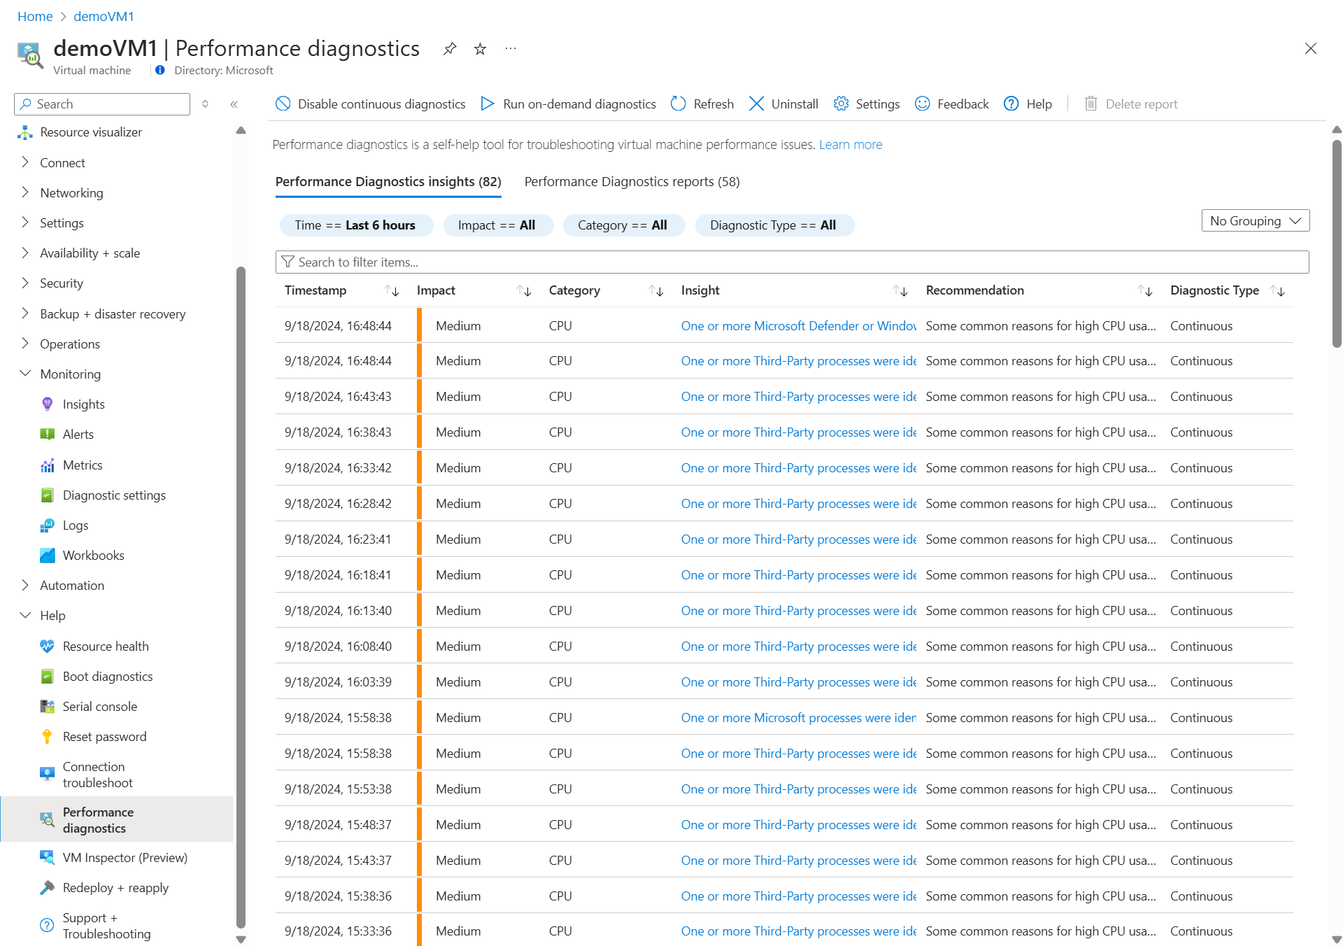Click the Learn more link
This screenshot has height=946, width=1343.
click(851, 144)
